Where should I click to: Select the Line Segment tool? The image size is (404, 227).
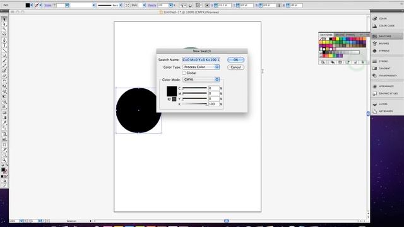tap(4, 50)
